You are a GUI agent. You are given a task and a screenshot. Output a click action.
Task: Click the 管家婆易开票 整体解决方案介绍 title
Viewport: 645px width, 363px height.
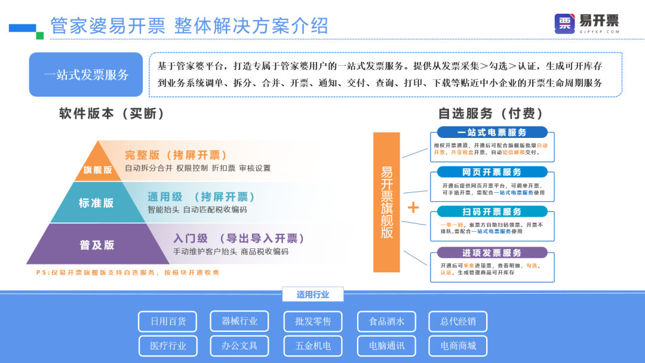pyautogui.click(x=189, y=26)
